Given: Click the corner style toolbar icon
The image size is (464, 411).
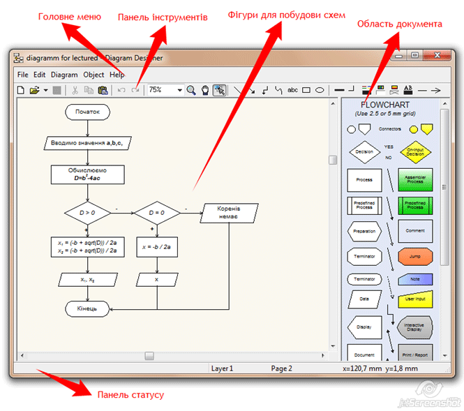Looking at the screenshot, I should pyautogui.click(x=351, y=89).
